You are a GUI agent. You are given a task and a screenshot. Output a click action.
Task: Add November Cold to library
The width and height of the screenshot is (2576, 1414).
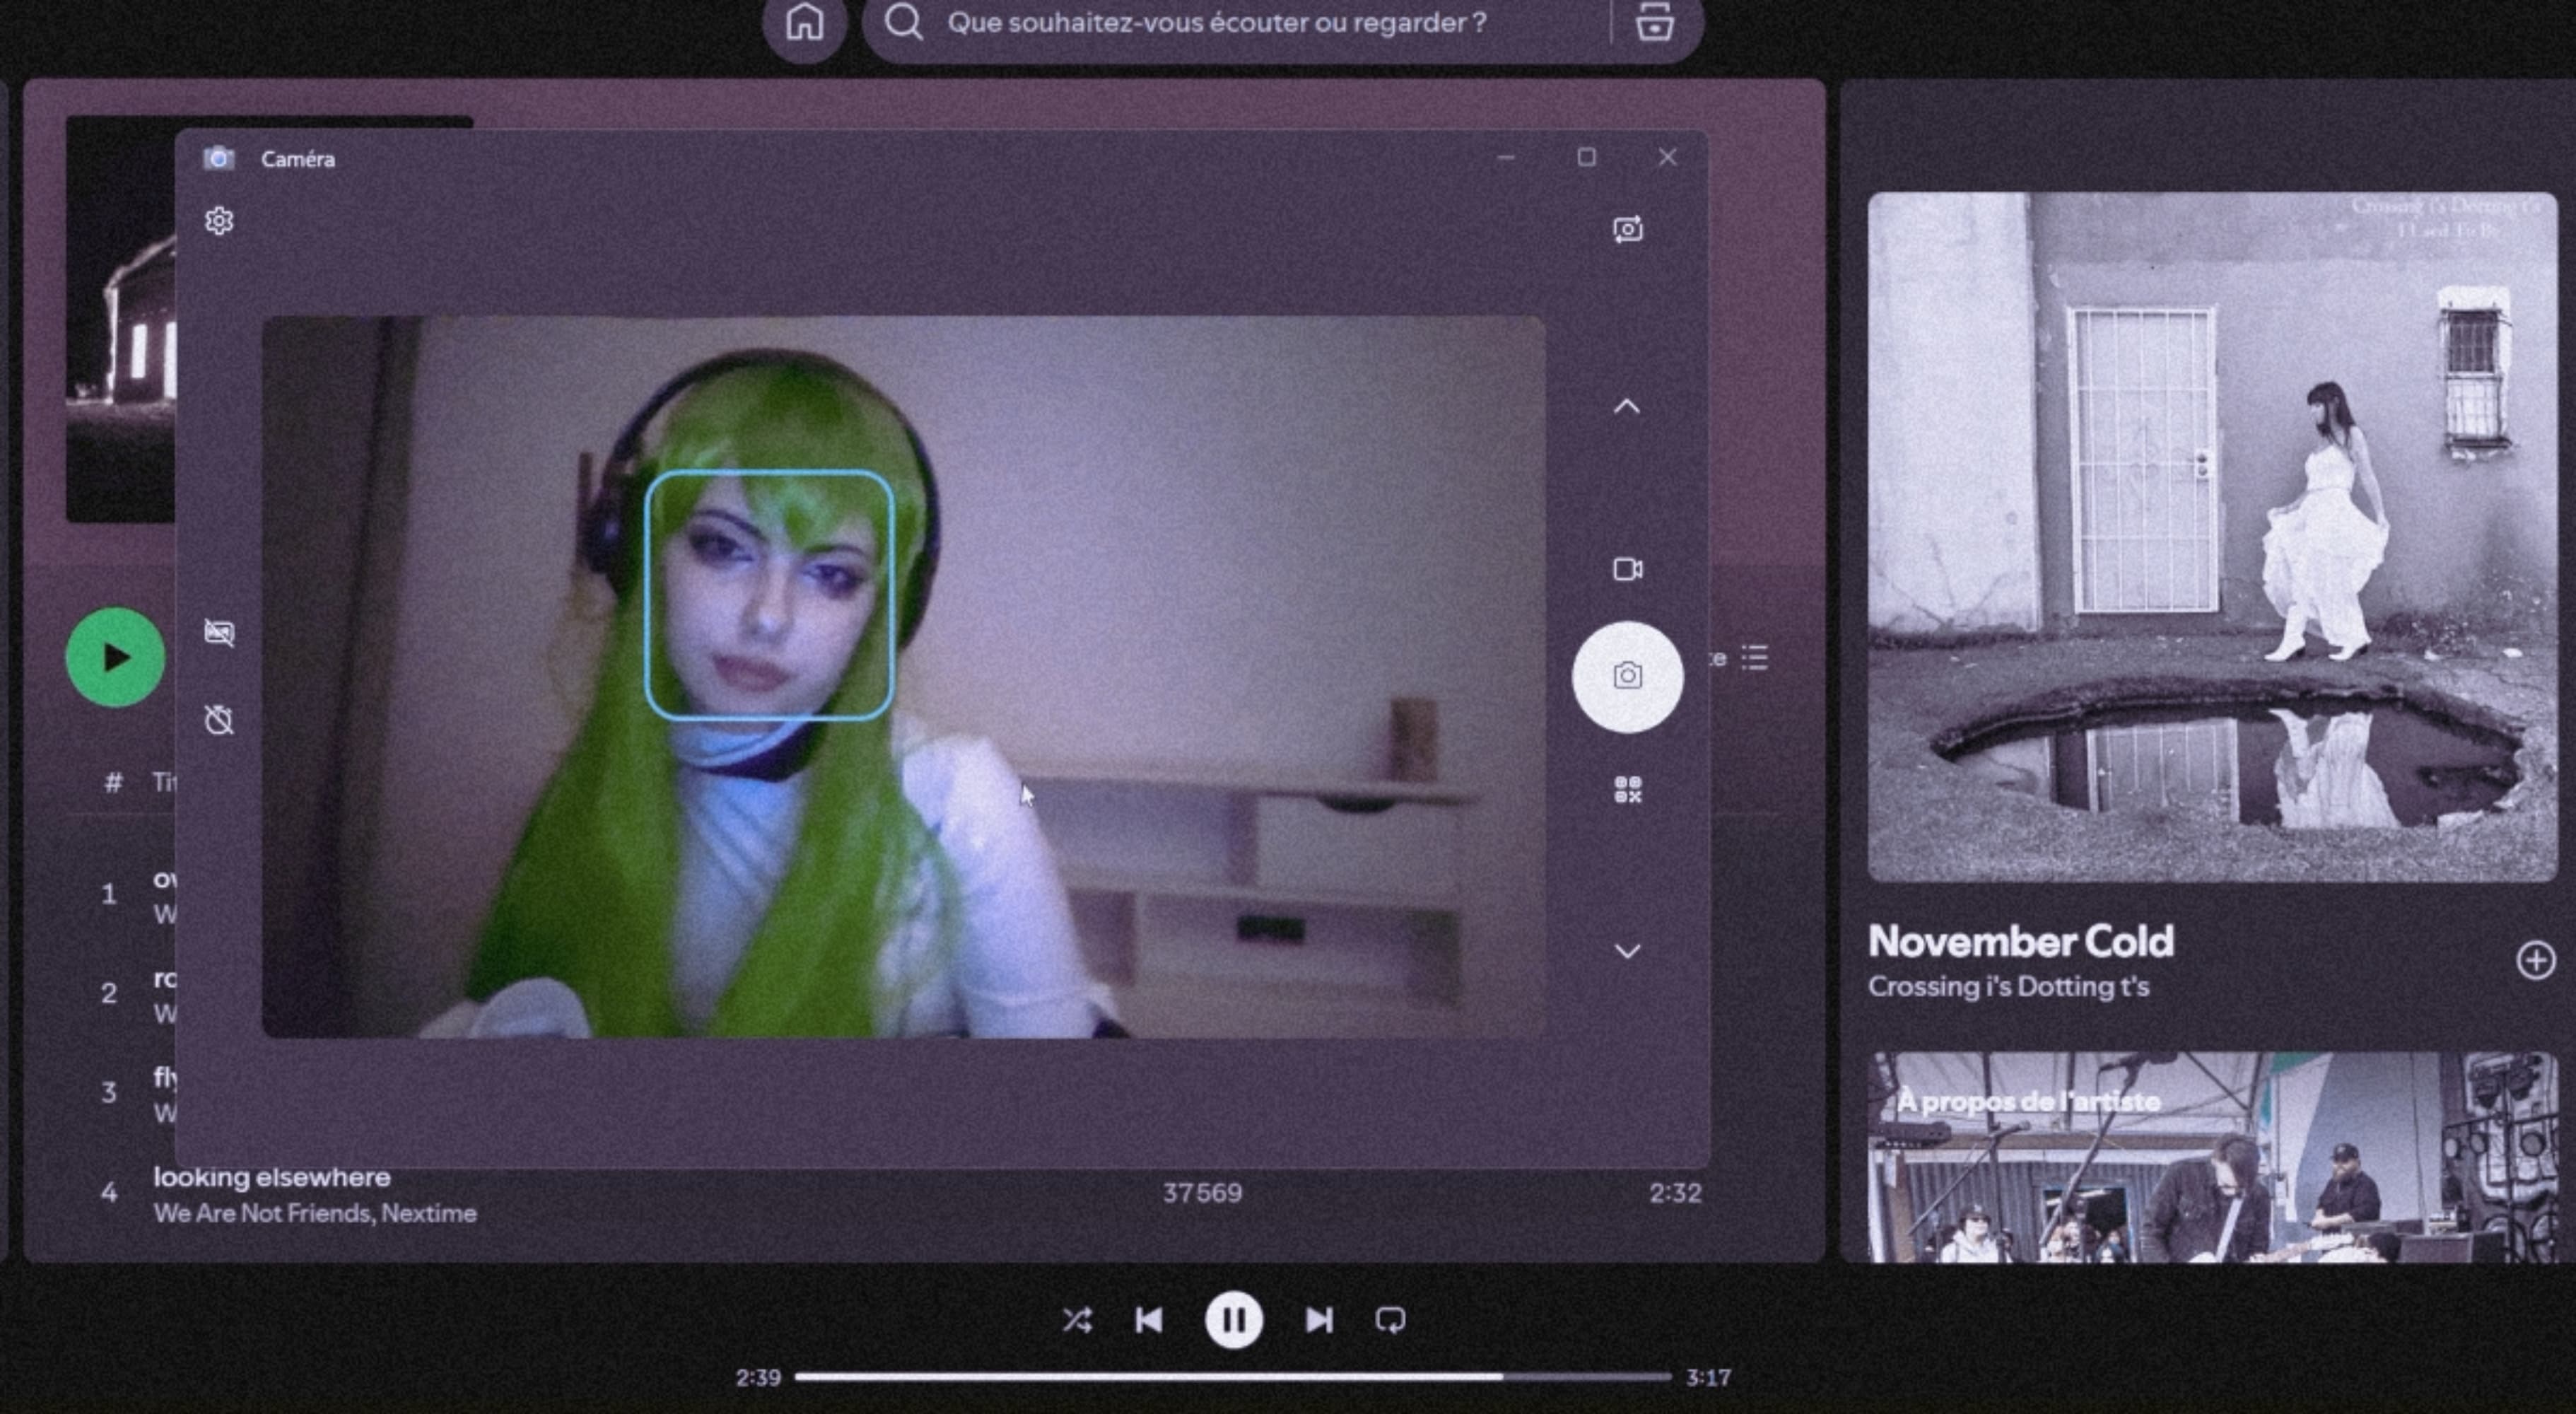[2535, 961]
